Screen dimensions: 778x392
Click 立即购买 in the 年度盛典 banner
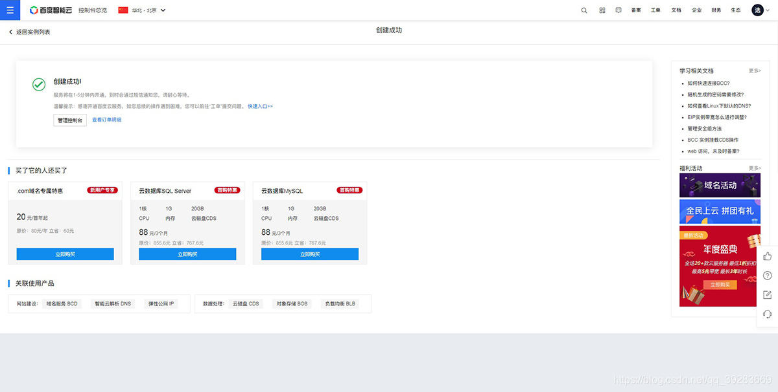720,285
